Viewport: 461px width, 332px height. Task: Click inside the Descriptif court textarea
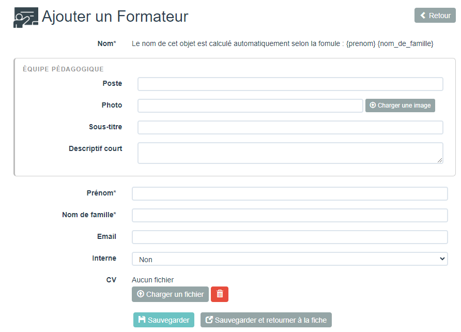[x=290, y=153]
